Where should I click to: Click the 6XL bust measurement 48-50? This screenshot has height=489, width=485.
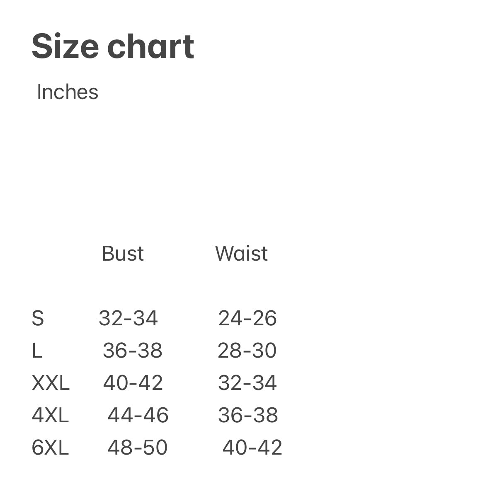(x=138, y=448)
